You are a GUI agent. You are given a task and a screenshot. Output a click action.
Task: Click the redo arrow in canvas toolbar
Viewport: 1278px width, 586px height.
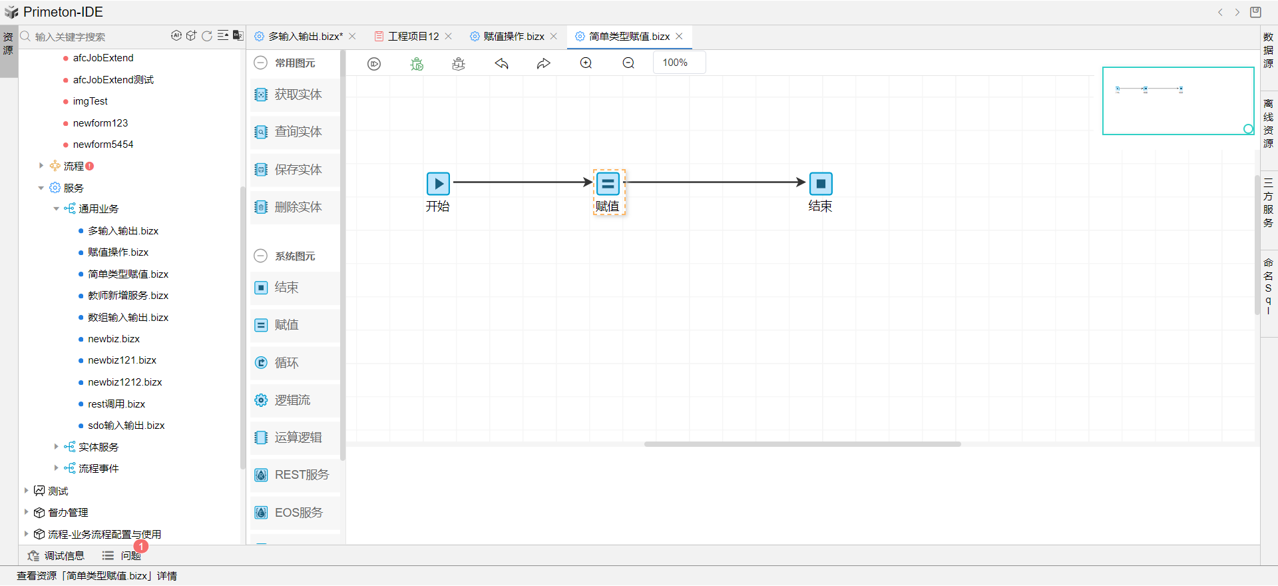pos(544,63)
